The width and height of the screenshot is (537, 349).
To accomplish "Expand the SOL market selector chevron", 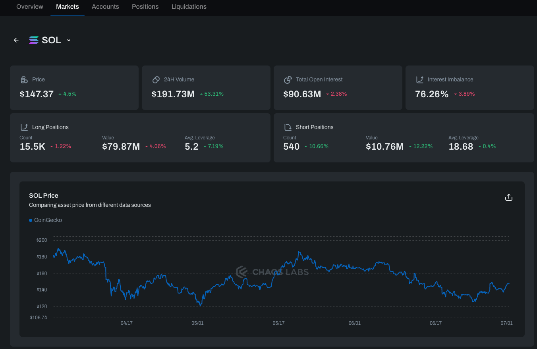I will click(x=69, y=40).
